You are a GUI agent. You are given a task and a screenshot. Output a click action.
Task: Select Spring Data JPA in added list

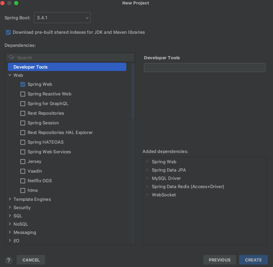169,170
